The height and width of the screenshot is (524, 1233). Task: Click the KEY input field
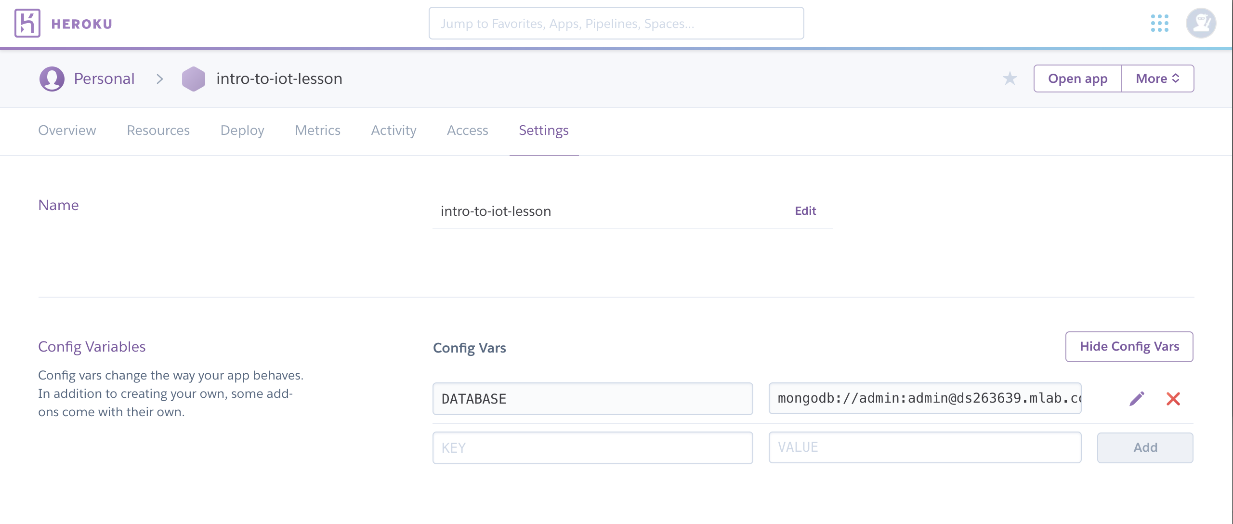tap(592, 447)
